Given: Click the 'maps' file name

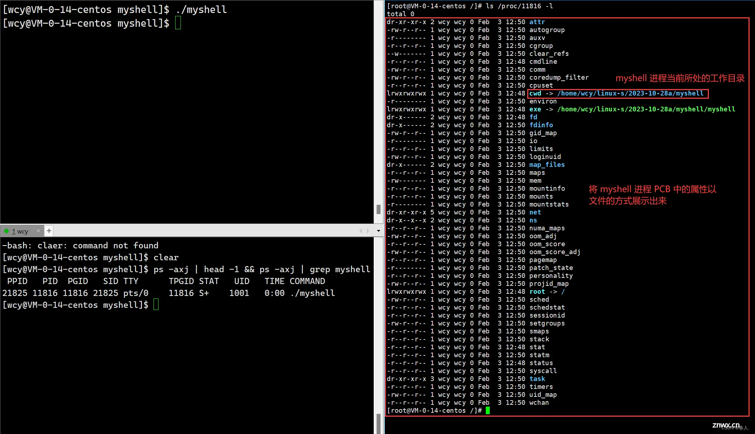Looking at the screenshot, I should pyautogui.click(x=537, y=173).
